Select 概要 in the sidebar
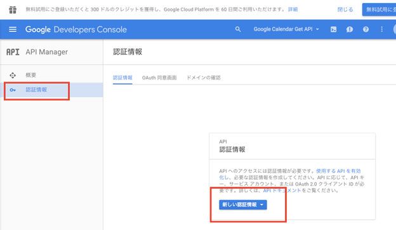The width and height of the screenshot is (396, 230). [51, 75]
